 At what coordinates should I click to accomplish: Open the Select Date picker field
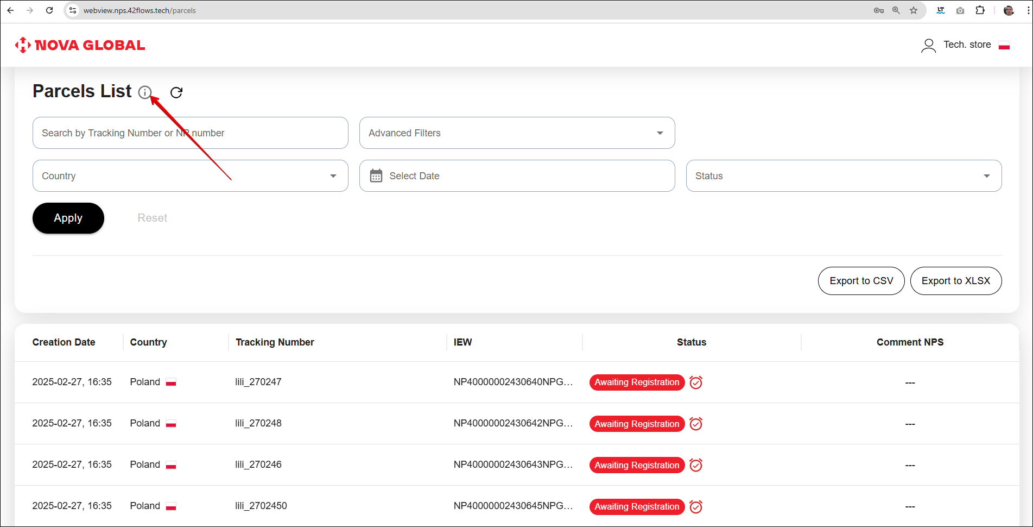pyautogui.click(x=517, y=176)
